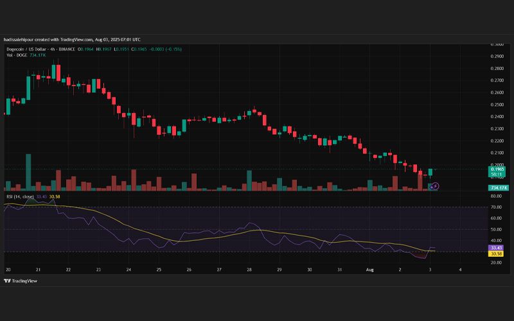
Task: Click the yellow 30.58 RSI average tag
Action: [x=495, y=254]
